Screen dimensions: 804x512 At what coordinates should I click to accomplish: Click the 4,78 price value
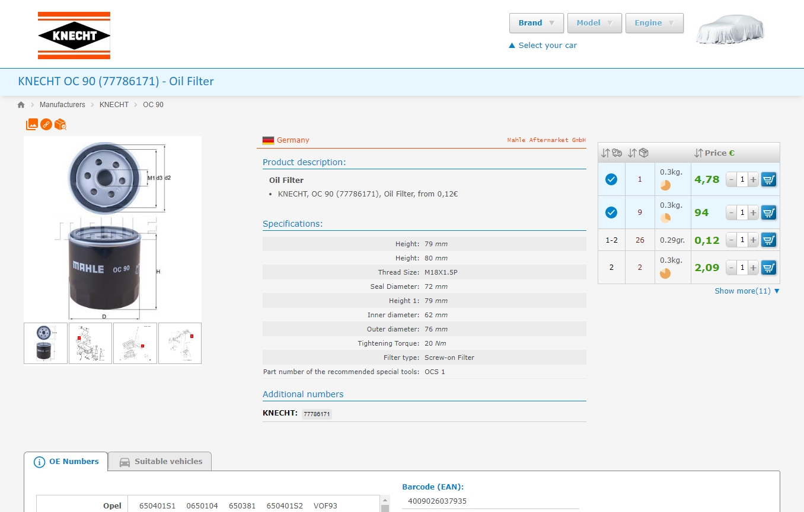707,179
